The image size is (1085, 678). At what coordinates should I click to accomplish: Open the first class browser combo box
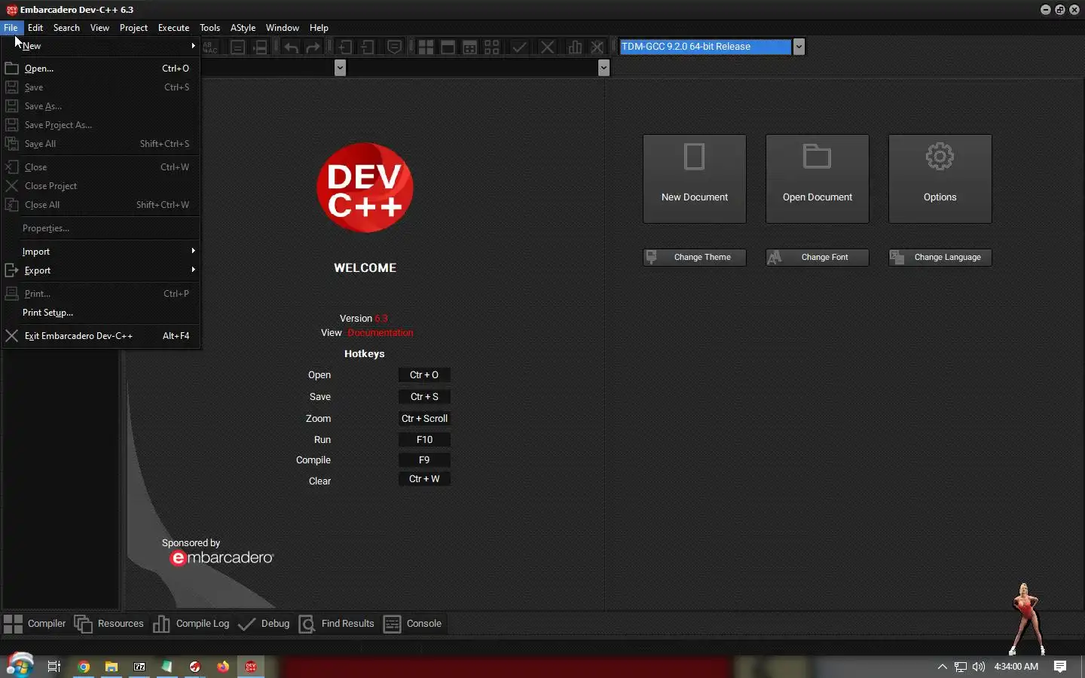(340, 68)
